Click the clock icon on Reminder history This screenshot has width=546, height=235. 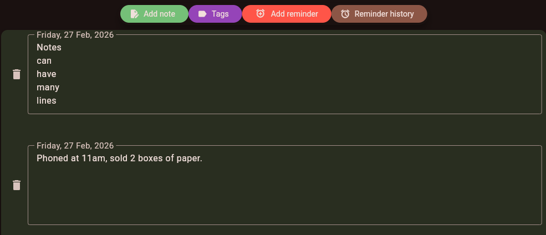(345, 14)
